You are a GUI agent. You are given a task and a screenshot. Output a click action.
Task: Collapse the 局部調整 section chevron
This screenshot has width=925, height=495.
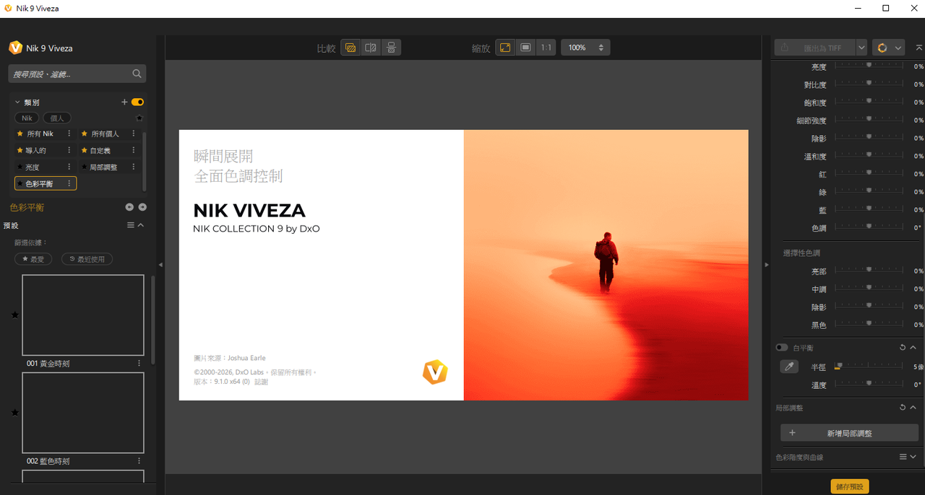913,408
